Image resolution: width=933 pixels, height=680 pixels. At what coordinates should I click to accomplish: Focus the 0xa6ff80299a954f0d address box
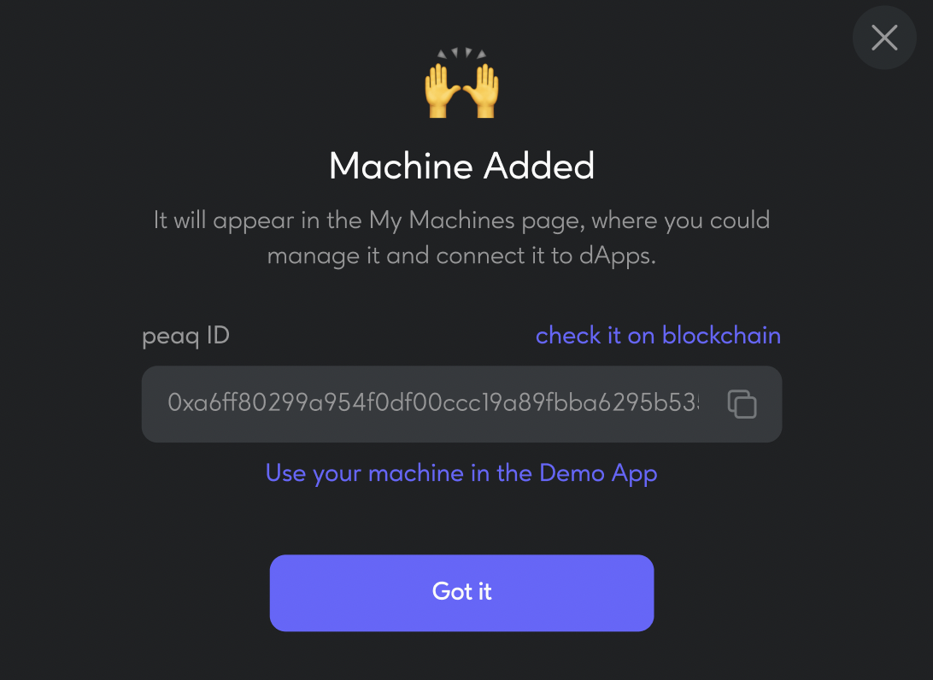[x=461, y=404]
